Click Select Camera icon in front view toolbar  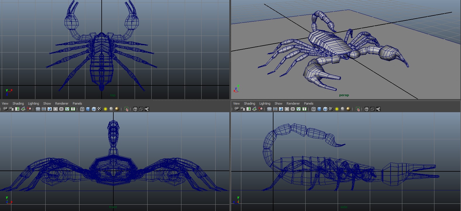tap(5, 109)
